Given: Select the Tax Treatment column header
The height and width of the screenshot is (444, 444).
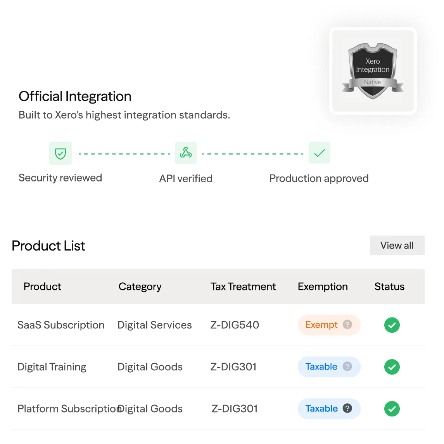Looking at the screenshot, I should tap(243, 287).
